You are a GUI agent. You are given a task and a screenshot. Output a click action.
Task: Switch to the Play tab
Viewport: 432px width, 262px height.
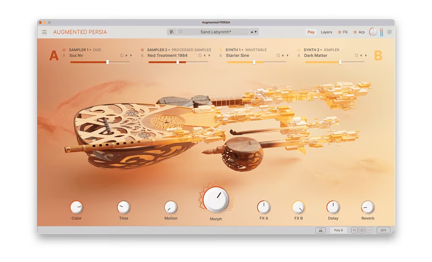(311, 32)
